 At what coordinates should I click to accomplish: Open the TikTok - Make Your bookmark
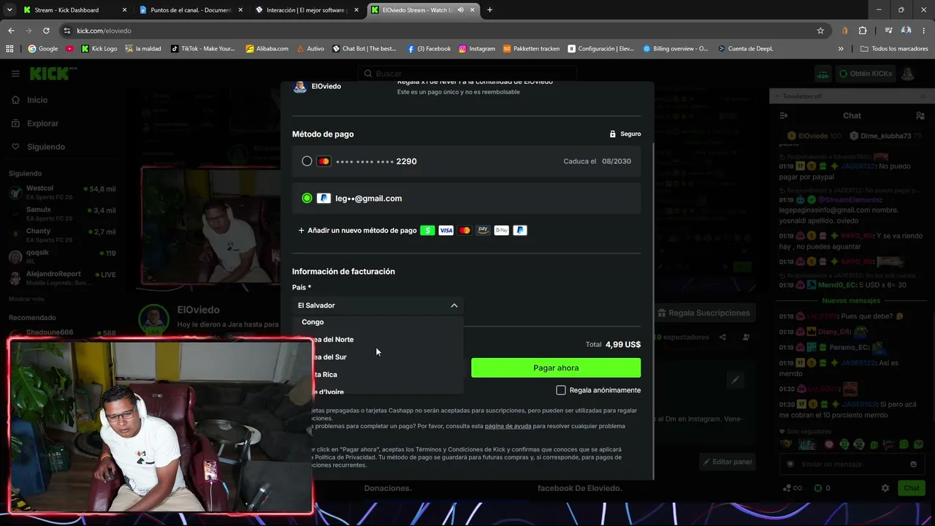tap(203, 49)
